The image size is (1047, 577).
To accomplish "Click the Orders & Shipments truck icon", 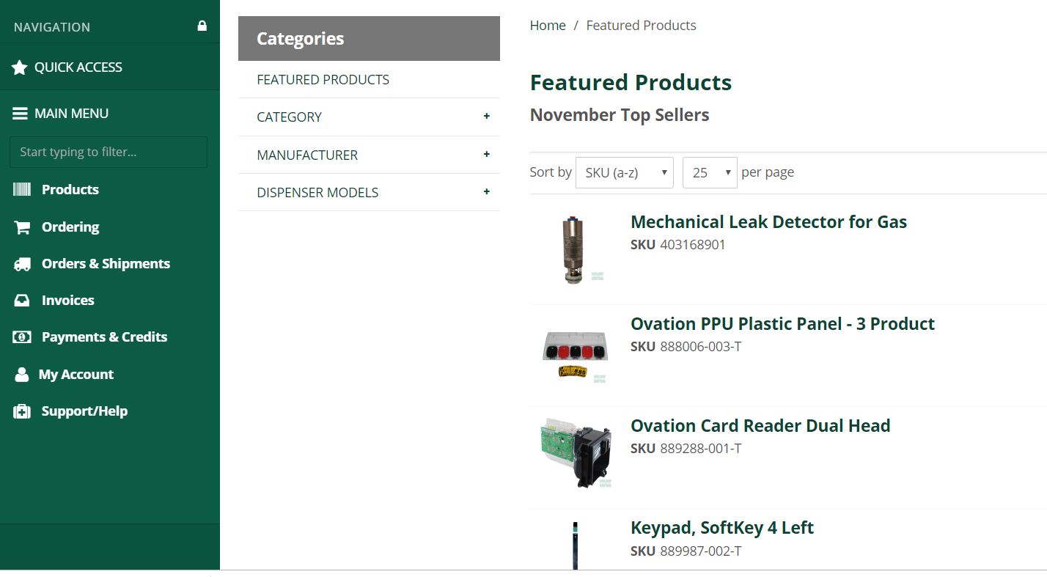I will tap(22, 264).
